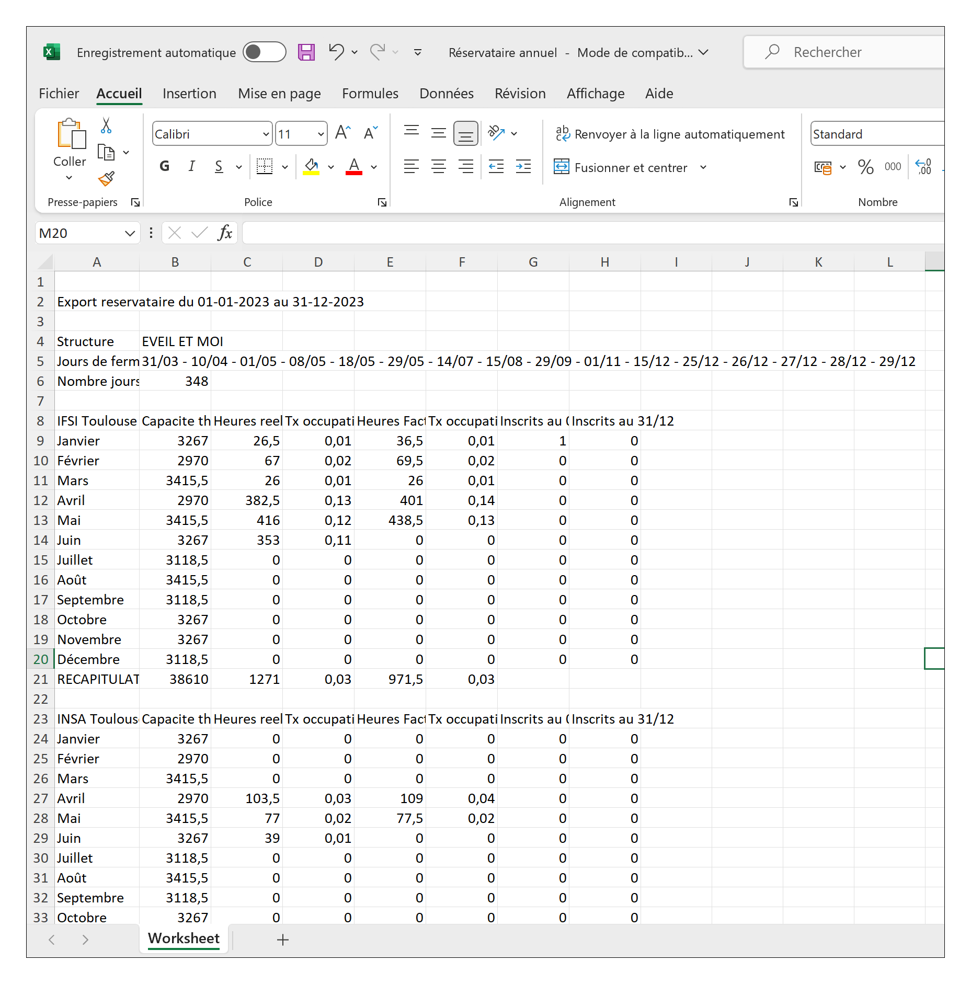The image size is (971, 984).
Task: Open the Fichier menu
Action: coord(59,94)
